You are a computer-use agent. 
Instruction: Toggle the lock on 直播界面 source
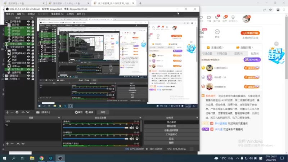(x=33, y=72)
